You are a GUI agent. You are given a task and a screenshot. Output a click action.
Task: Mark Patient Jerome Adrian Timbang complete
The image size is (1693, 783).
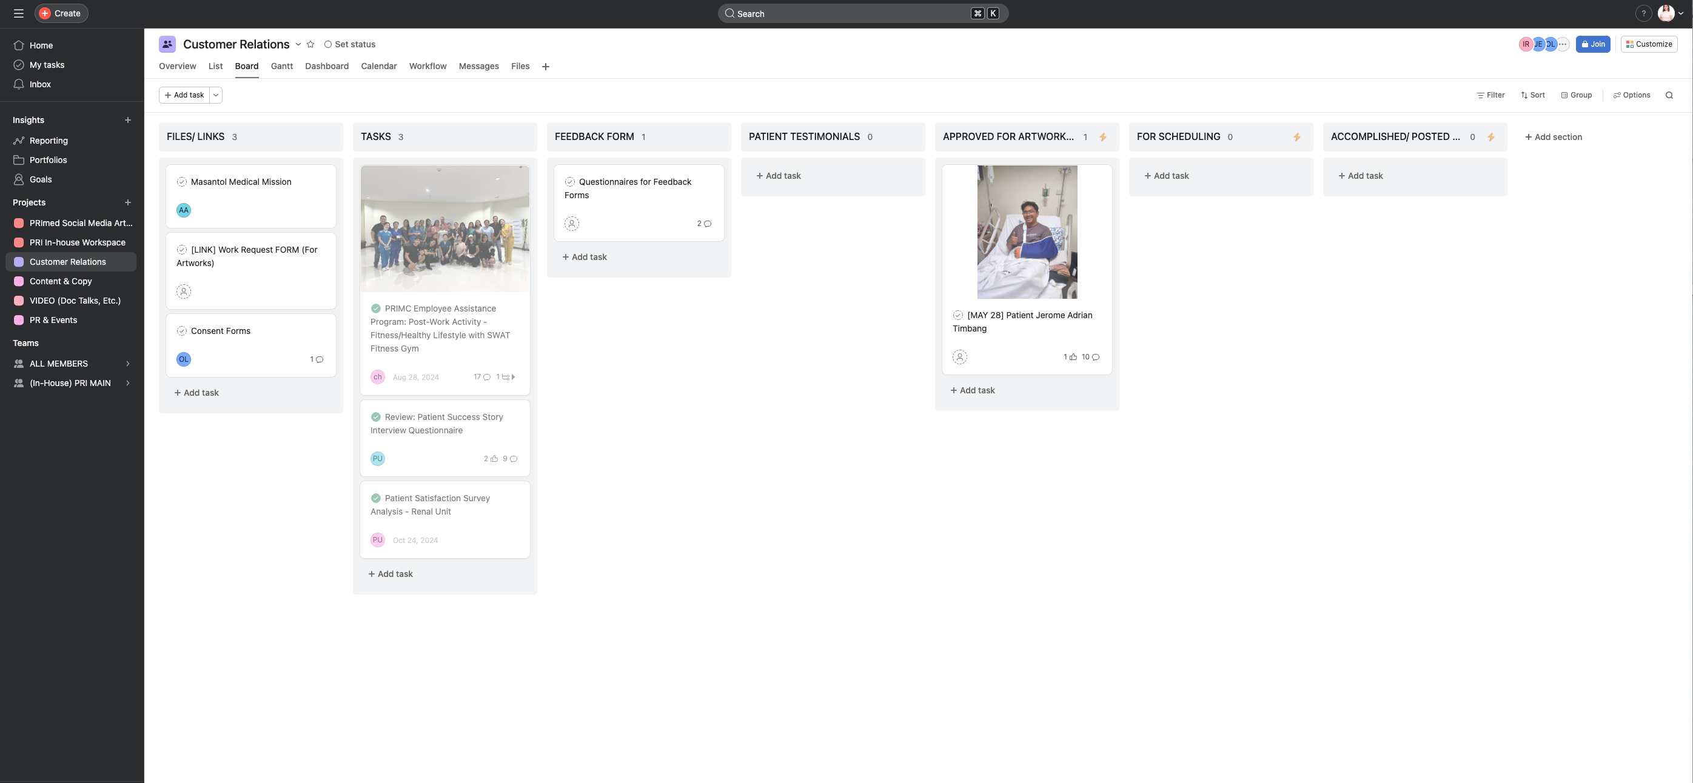957,315
